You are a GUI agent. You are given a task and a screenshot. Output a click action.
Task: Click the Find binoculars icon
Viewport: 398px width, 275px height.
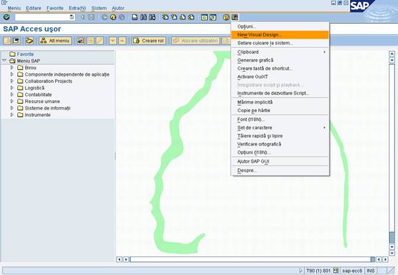[143, 17]
